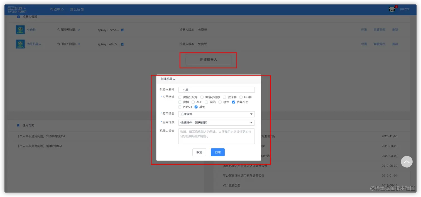421x197 pixels.
Task: Click the back-to-top round arrow button
Action: tap(407, 161)
